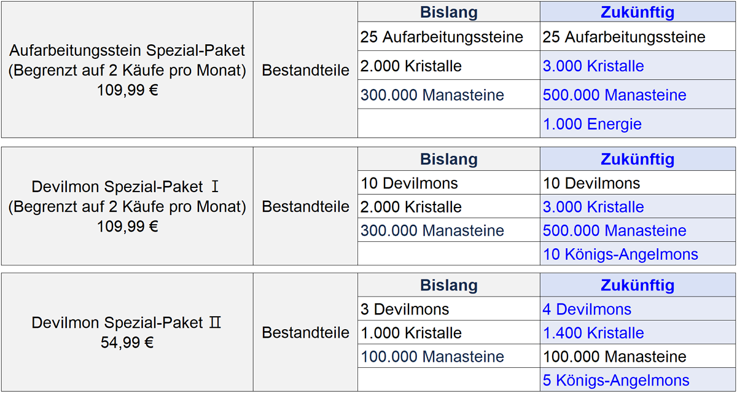737x393 pixels.
Task: Click the blue "4 Devilmons" entry
Action: pos(587,309)
